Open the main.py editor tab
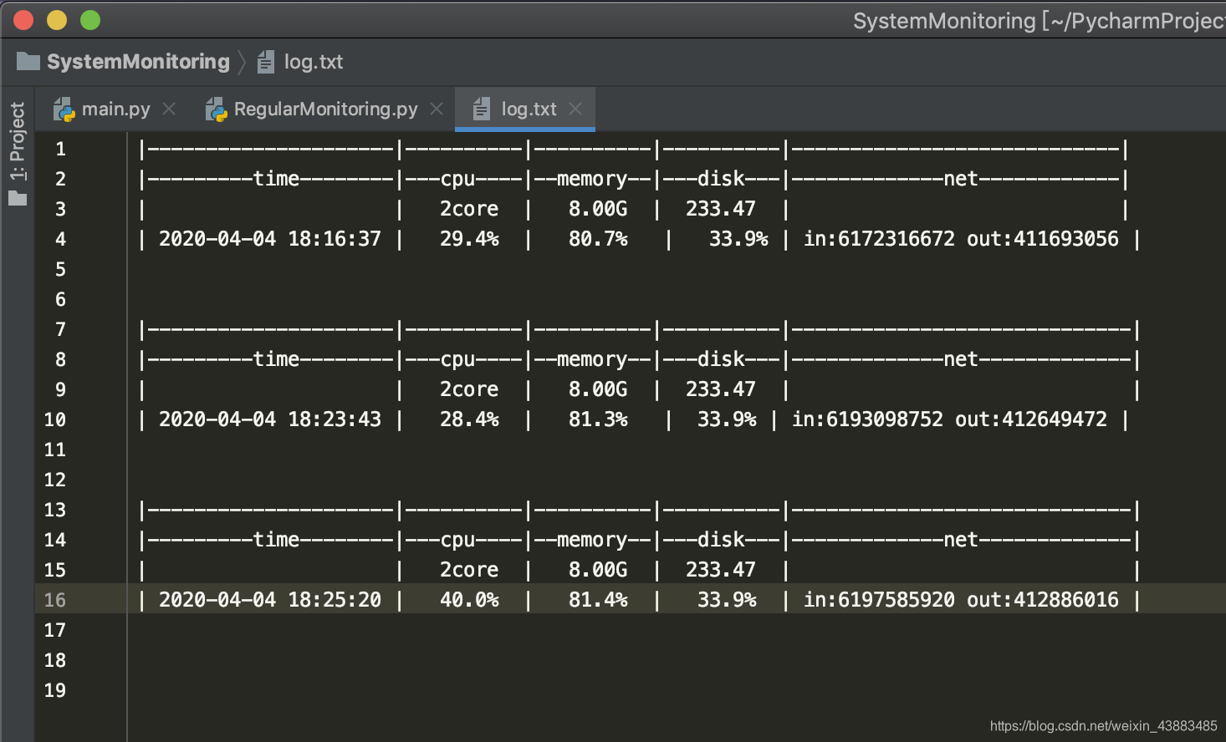The image size is (1226, 742). (116, 109)
